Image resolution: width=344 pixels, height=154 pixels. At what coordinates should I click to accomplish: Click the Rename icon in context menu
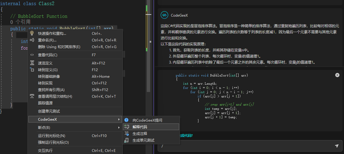[x=32, y=40]
